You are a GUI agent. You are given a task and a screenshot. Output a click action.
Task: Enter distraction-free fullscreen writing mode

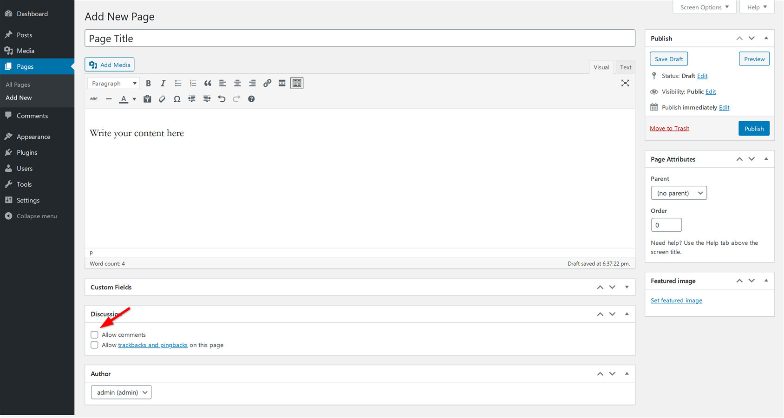click(x=625, y=83)
